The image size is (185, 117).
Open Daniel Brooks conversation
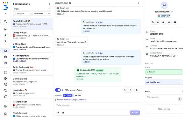(32, 81)
